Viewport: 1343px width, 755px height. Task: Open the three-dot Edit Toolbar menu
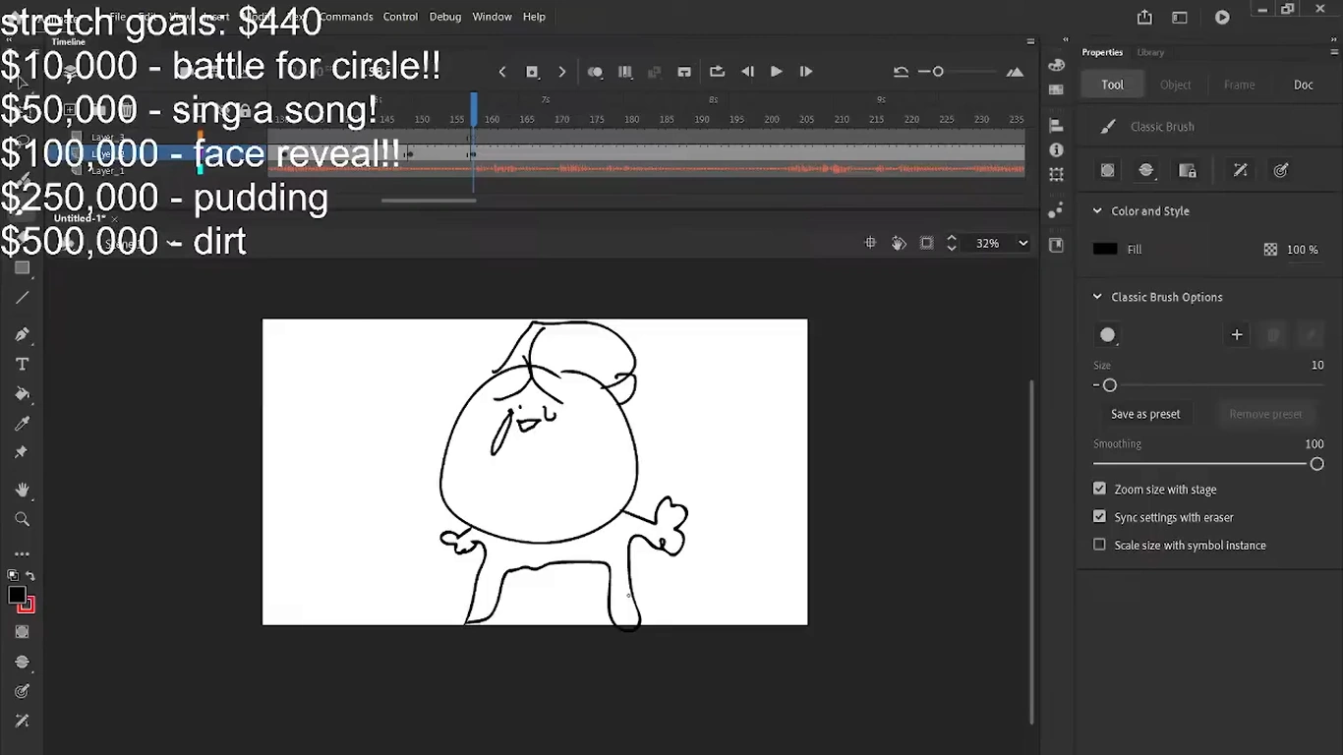pyautogui.click(x=22, y=554)
